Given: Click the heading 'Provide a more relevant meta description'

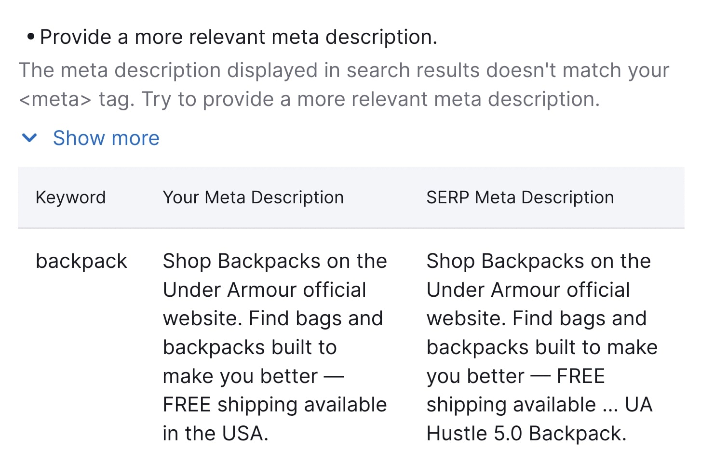Looking at the screenshot, I should pos(240,36).
